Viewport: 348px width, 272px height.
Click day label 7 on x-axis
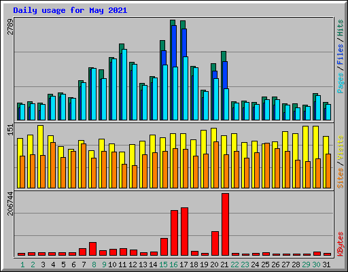point(84,265)
